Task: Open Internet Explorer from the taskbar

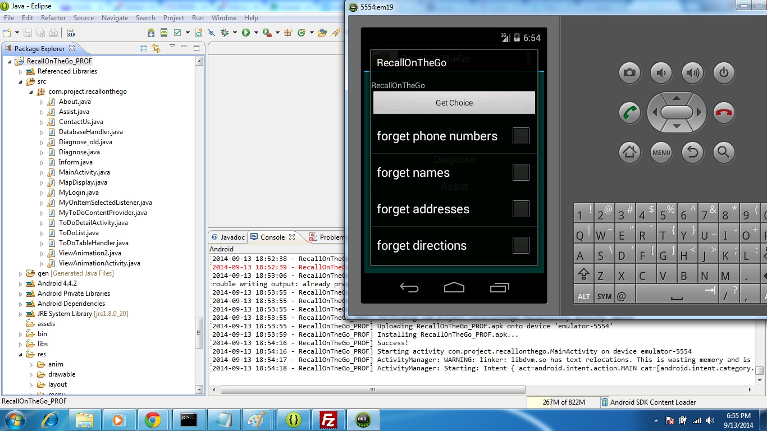Action: pos(50,419)
